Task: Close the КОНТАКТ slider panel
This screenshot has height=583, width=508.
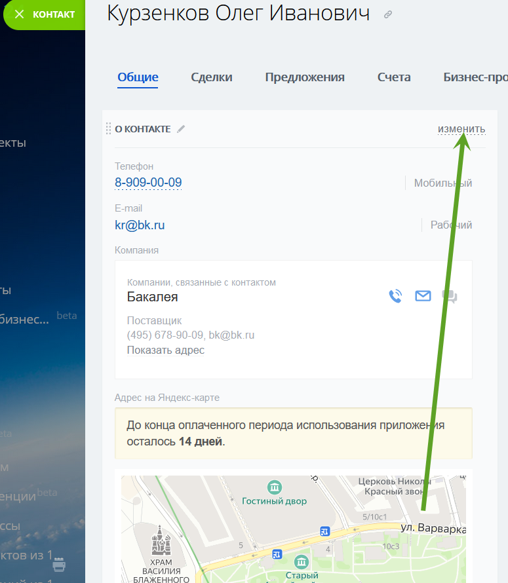Action: point(19,14)
